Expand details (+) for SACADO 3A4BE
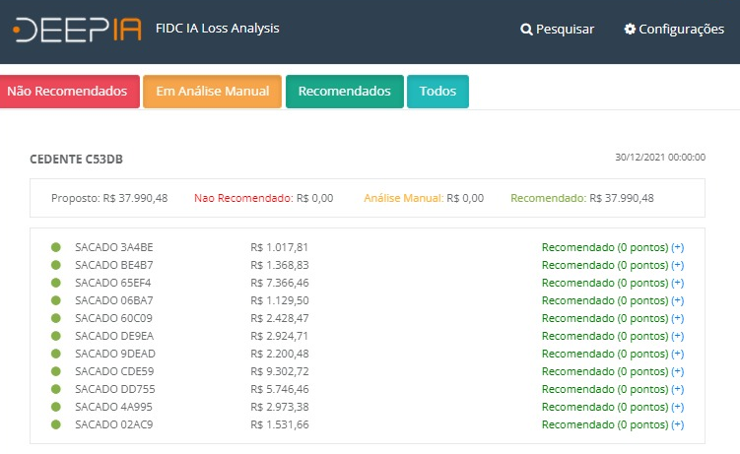Viewport: 740px width, 454px height. tap(677, 247)
